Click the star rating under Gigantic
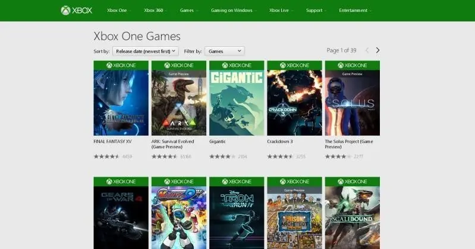Image resolution: width=475 pixels, height=249 pixels. (222, 157)
